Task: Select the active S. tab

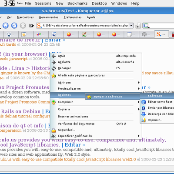Action: point(161,34)
